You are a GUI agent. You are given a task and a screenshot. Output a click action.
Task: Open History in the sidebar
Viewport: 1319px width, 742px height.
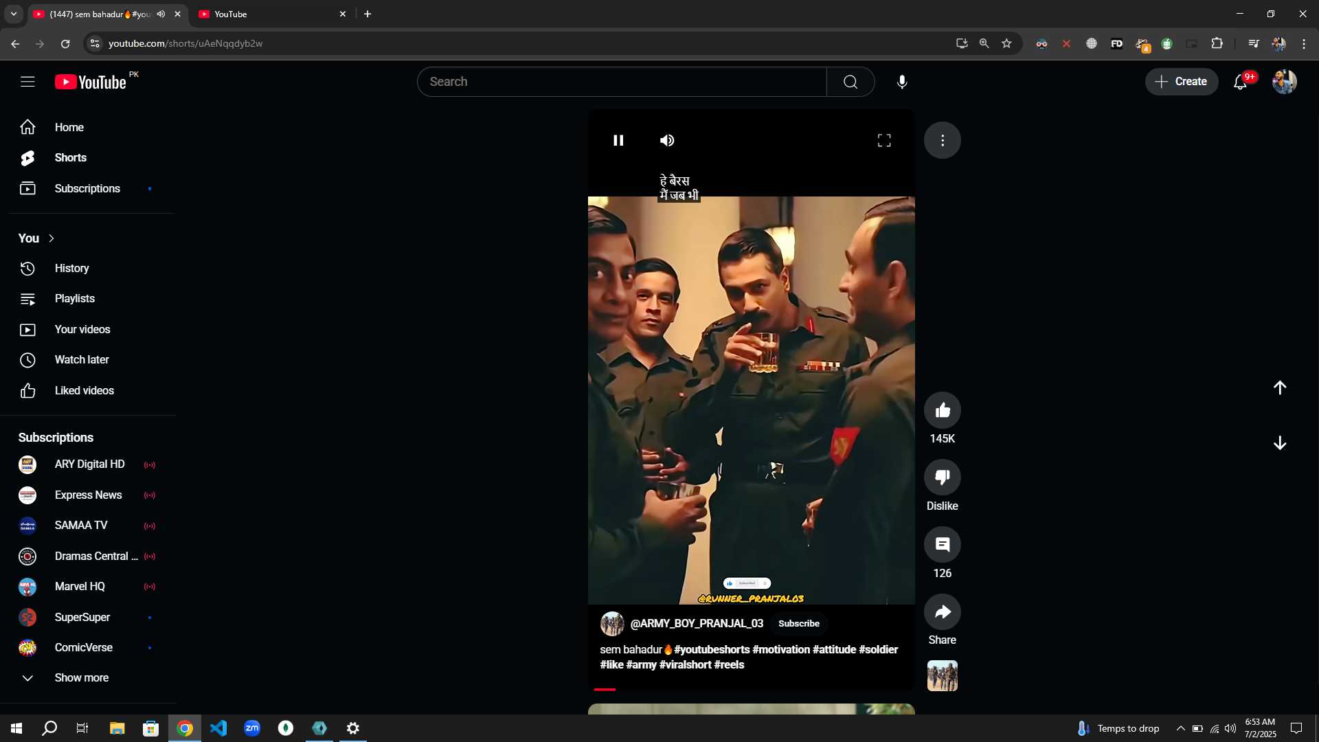pyautogui.click(x=88, y=269)
